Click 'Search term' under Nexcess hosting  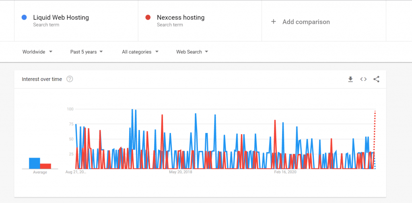[170, 25]
